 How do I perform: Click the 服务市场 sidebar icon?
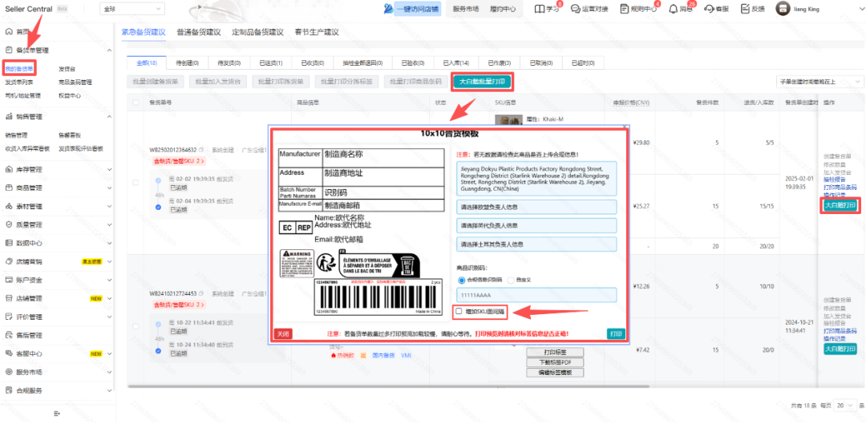[9, 372]
